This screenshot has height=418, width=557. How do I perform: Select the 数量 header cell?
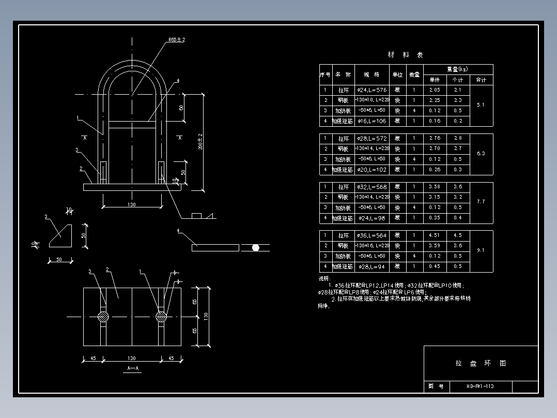point(414,74)
